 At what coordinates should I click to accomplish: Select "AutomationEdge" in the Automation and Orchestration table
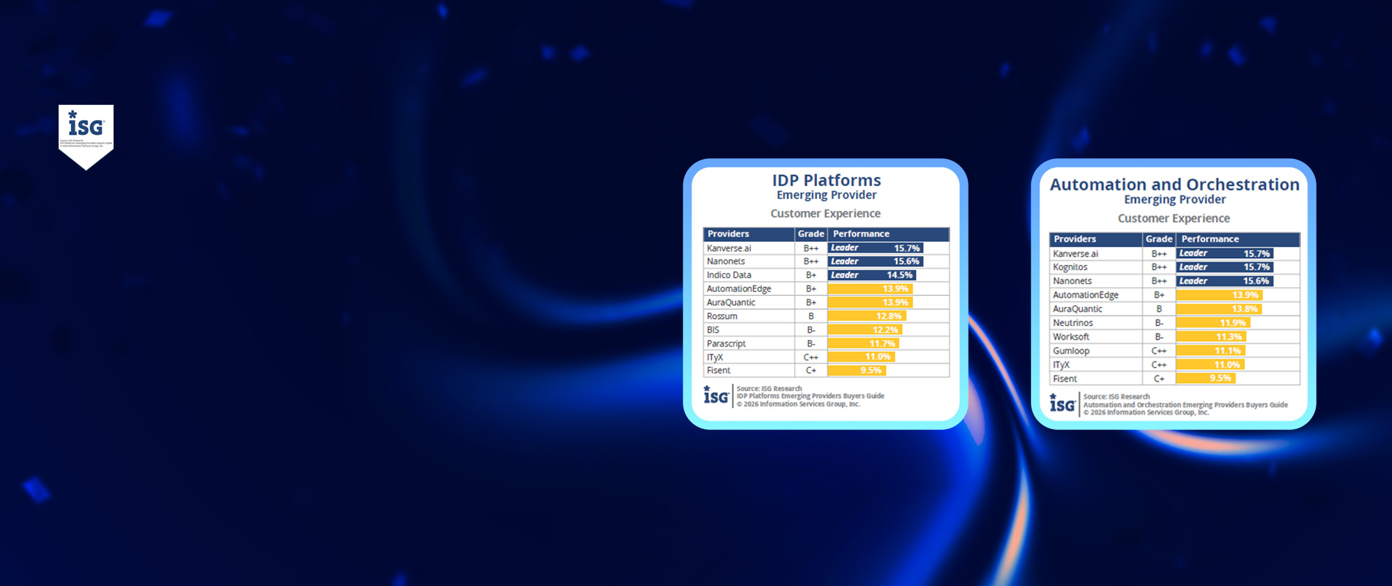(x=1086, y=295)
